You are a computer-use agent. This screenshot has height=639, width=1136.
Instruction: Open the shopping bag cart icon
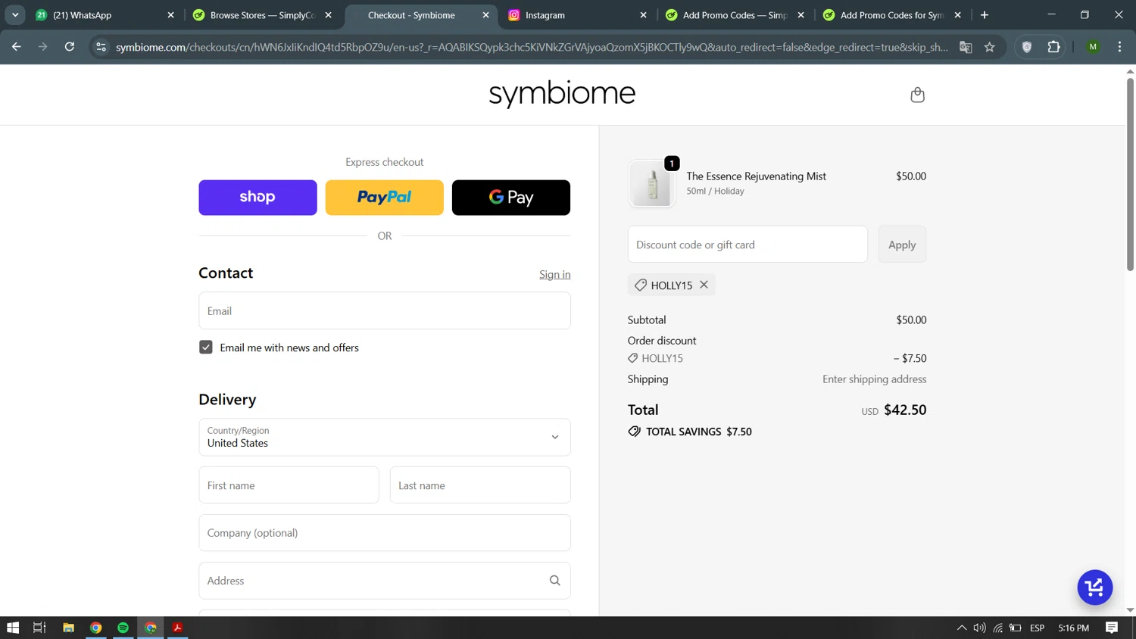tap(917, 95)
